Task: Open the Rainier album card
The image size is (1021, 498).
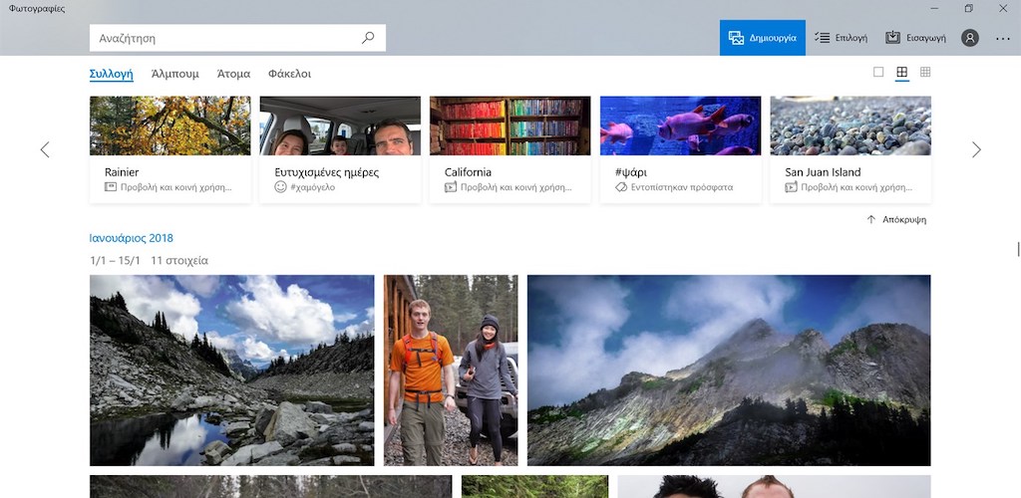Action: click(170, 149)
